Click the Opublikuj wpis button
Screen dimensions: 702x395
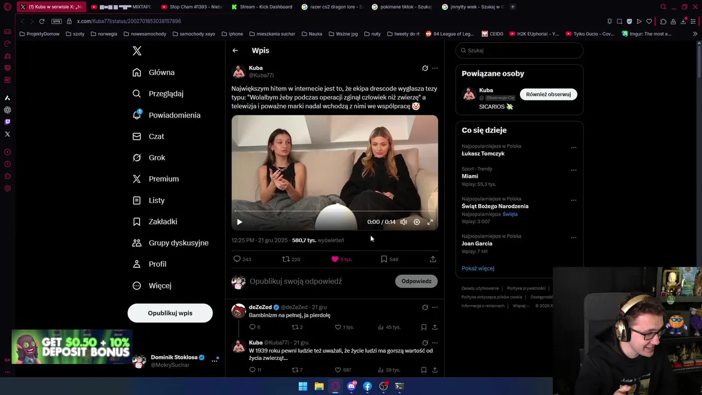tap(170, 313)
